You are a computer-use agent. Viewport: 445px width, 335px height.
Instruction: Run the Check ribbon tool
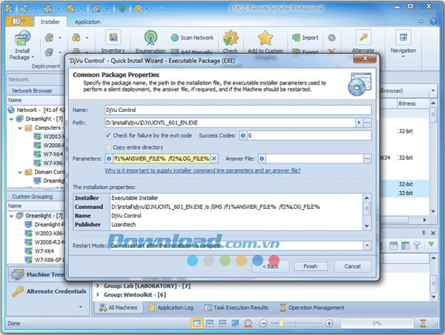[230, 39]
